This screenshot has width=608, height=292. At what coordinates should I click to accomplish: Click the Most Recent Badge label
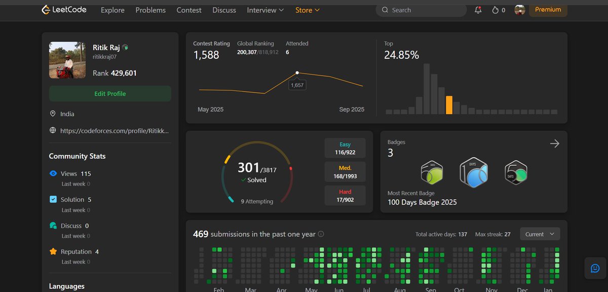(x=411, y=193)
